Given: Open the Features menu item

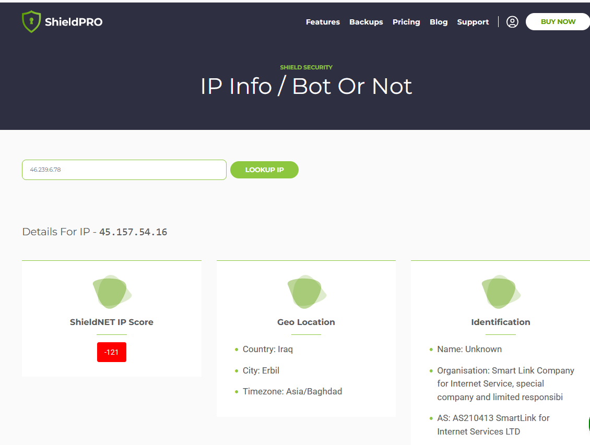Looking at the screenshot, I should 323,22.
